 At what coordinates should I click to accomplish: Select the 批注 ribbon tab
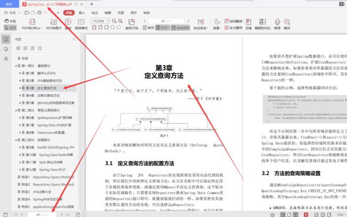click(x=94, y=13)
